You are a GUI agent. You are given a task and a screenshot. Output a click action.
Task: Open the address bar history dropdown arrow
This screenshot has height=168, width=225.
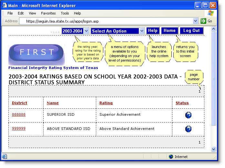tap(195, 21)
